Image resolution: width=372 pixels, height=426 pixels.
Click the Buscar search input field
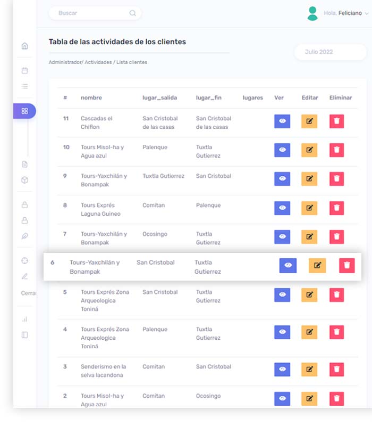(90, 13)
